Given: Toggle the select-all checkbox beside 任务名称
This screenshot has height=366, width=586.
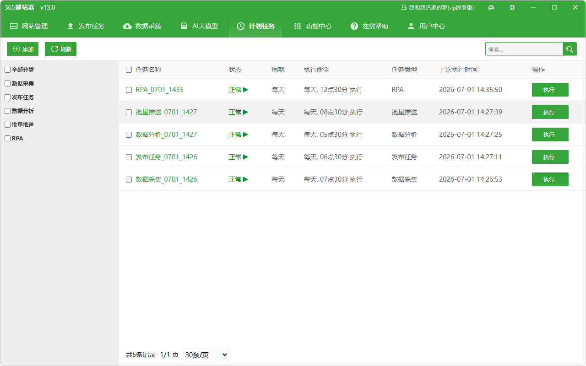Looking at the screenshot, I should (x=129, y=70).
